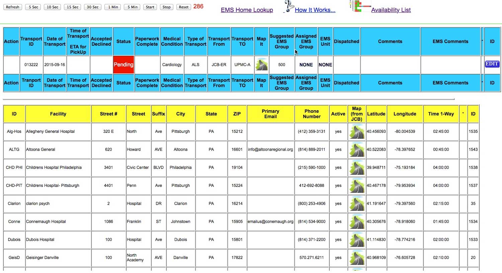
Task: Click CHD-PIT facility ID cell
Action: [x=14, y=186]
